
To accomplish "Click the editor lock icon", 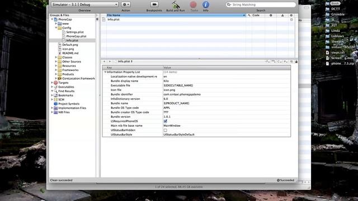I will pyautogui.click(x=296, y=61).
